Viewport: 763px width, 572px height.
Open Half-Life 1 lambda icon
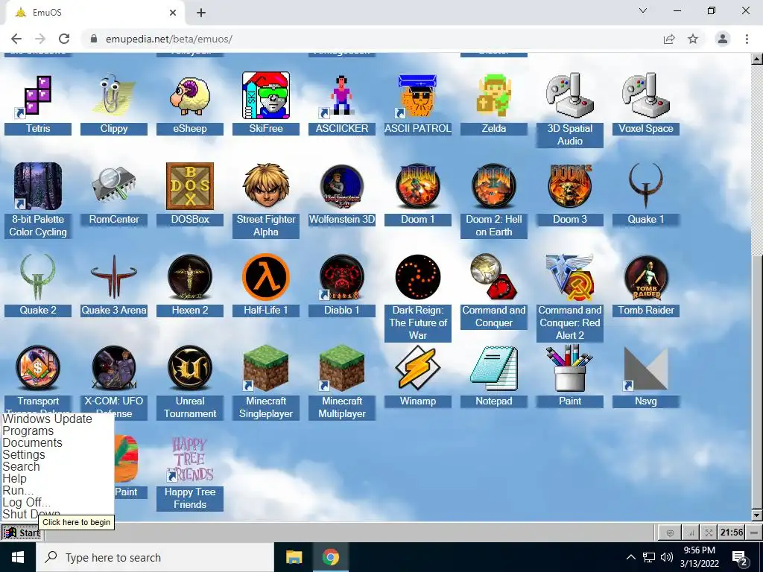(x=266, y=277)
